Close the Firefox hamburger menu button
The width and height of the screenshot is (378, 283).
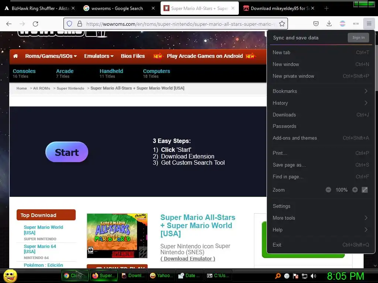(x=369, y=24)
